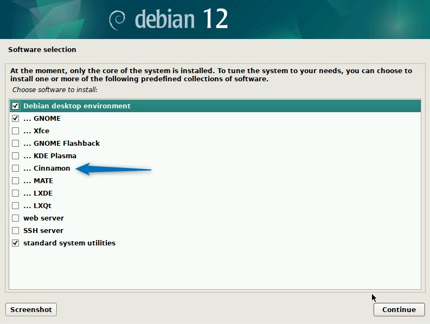Click the '... KDE Plasma' label
This screenshot has width=430, height=324.
pos(50,155)
